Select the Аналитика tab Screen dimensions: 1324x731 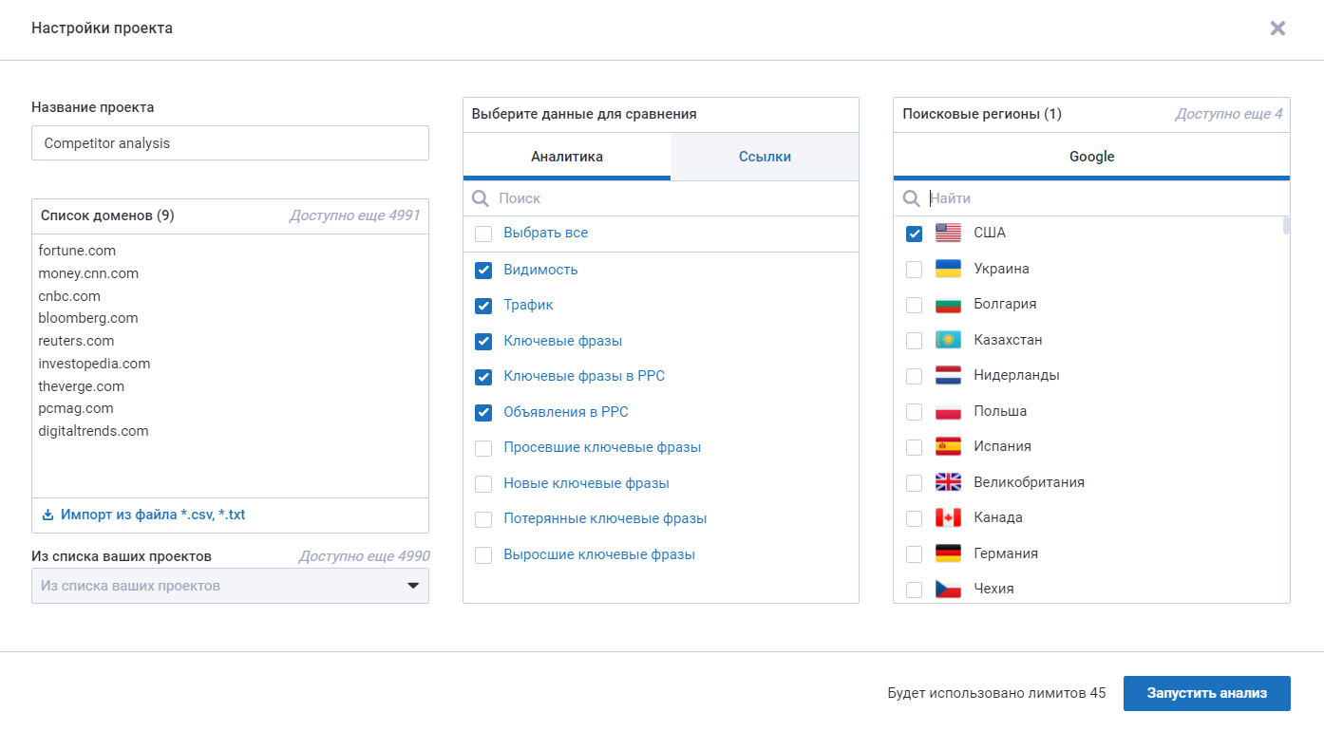click(x=567, y=157)
